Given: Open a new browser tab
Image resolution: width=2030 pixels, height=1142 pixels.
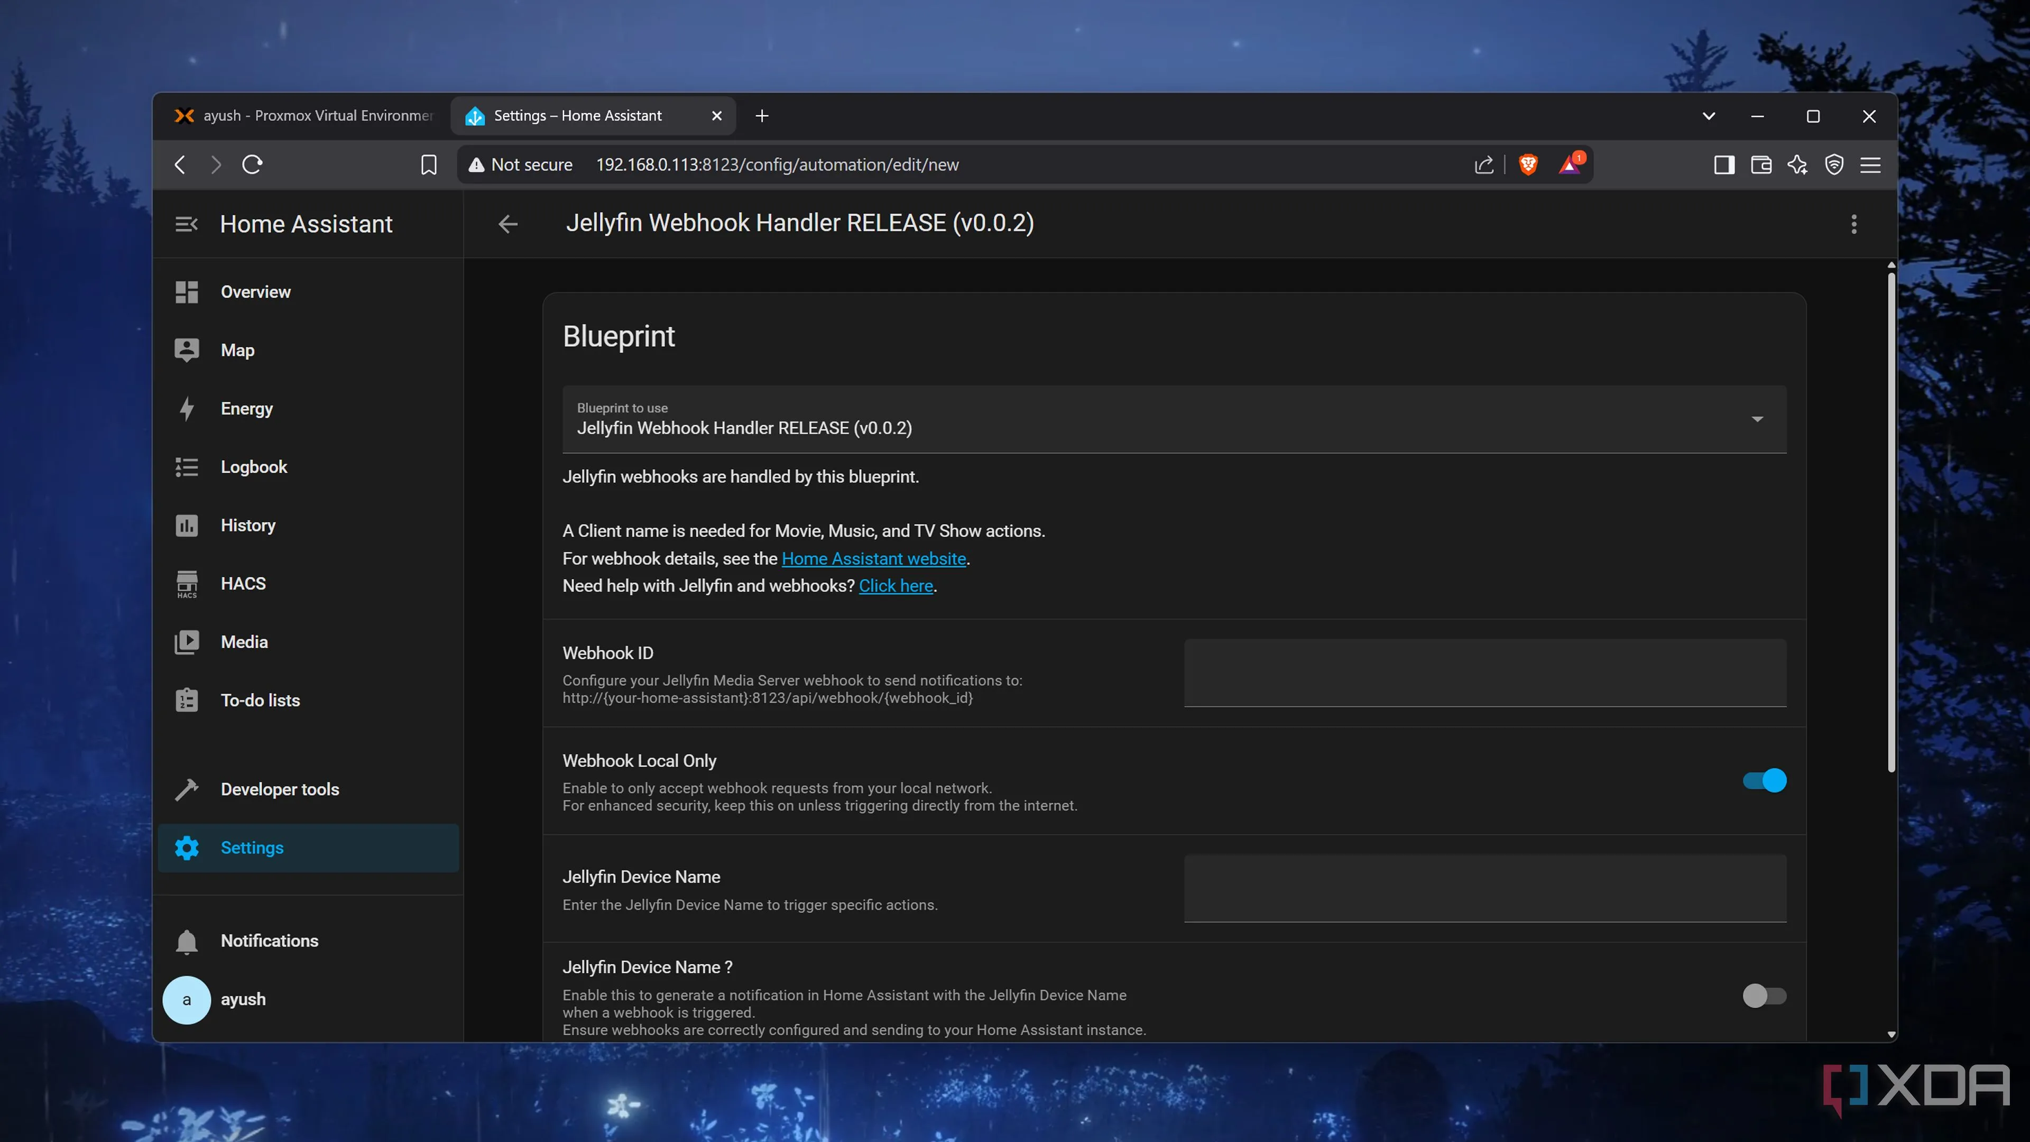Looking at the screenshot, I should point(761,116).
